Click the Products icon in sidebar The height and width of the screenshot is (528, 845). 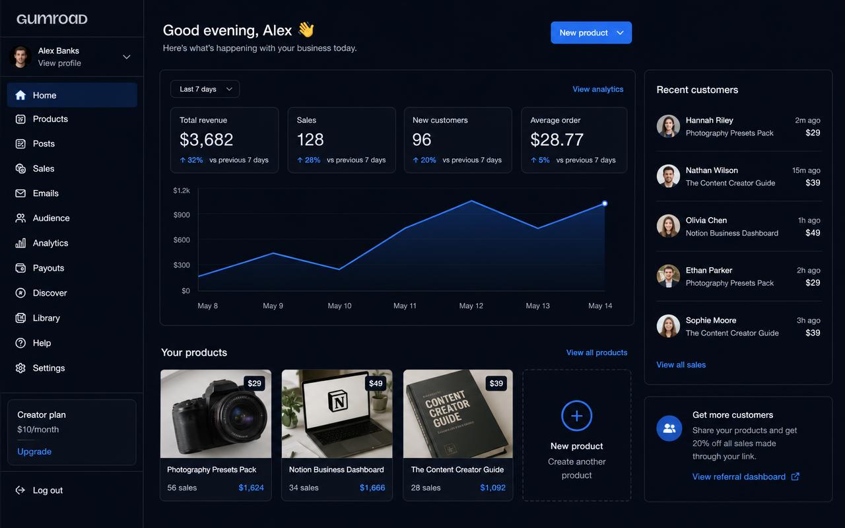coord(20,119)
